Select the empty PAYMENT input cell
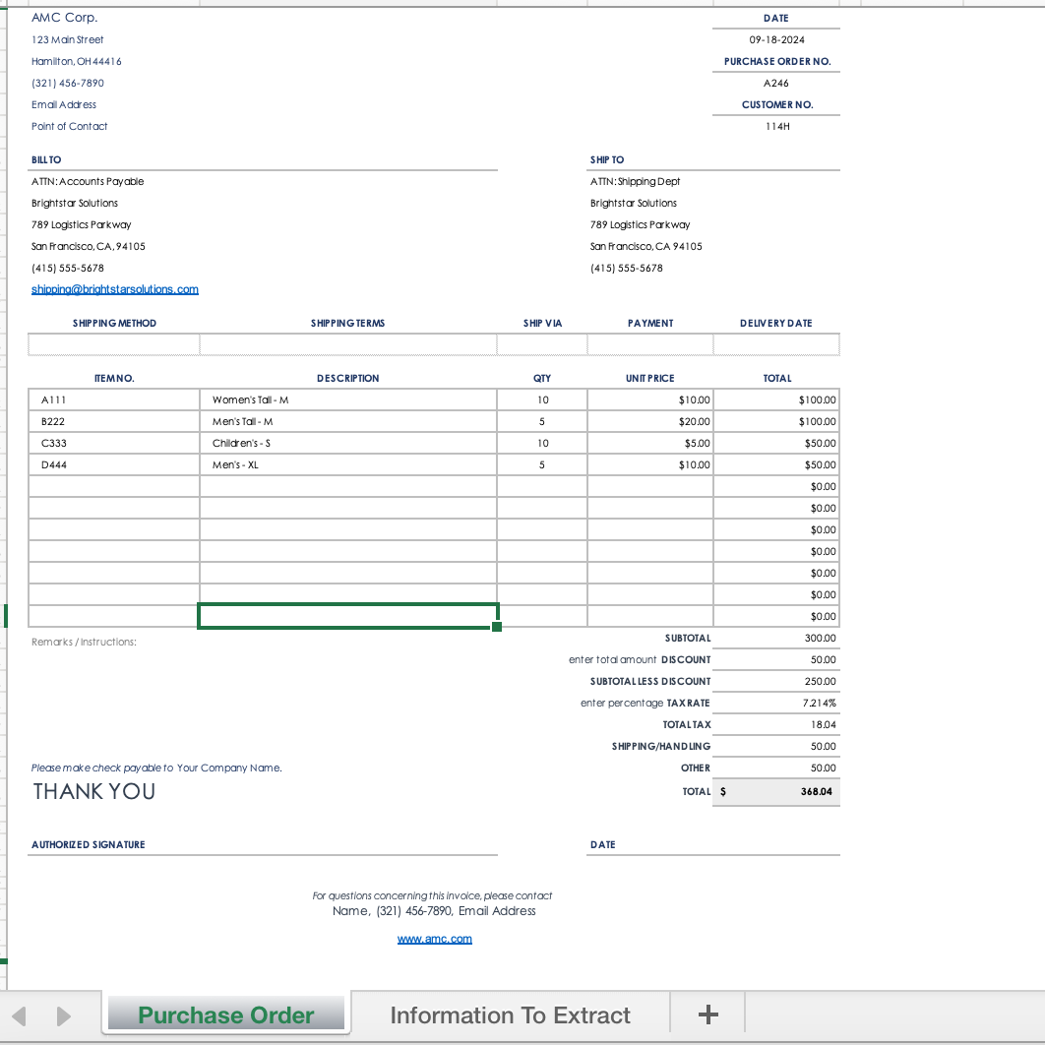 [649, 343]
